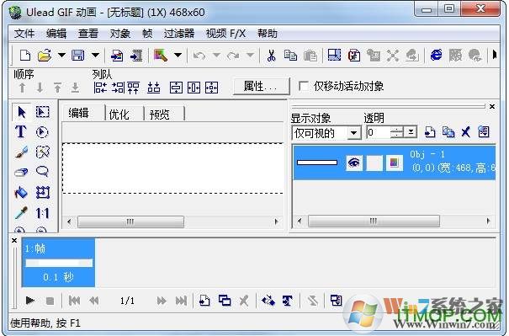Click the Play animation button
This screenshot has height=336, width=509.
click(29, 301)
